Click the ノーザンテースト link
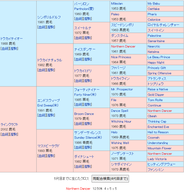184x192 pixels. pos(122,154)
